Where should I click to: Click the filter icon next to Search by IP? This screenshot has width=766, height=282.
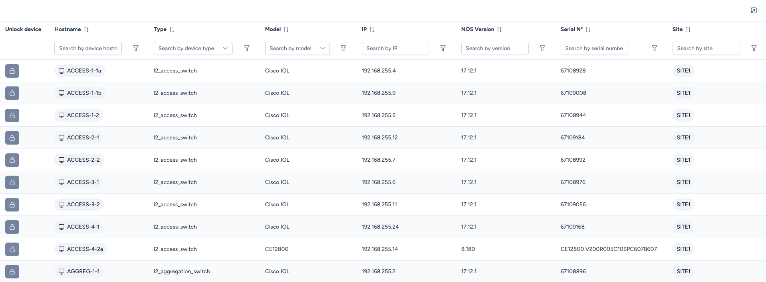pyautogui.click(x=443, y=48)
